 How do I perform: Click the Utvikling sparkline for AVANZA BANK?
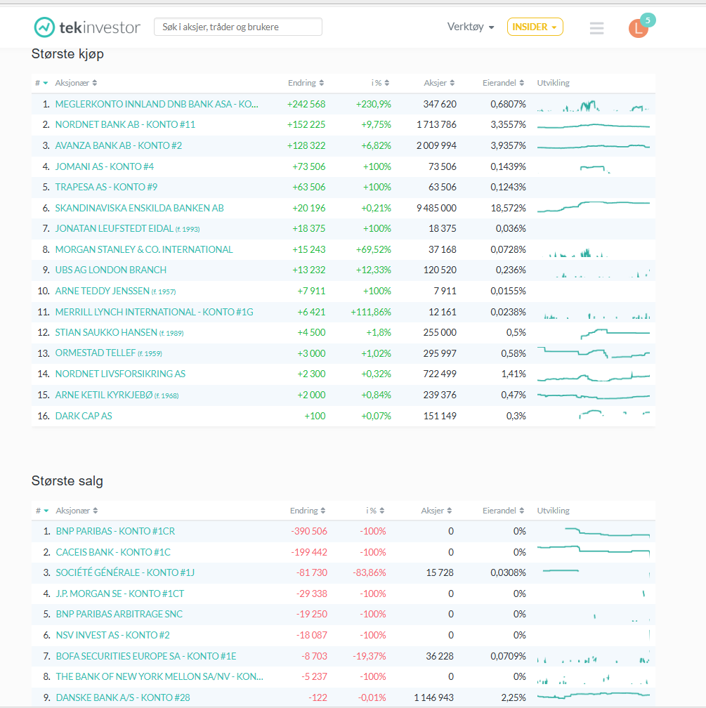(x=594, y=146)
